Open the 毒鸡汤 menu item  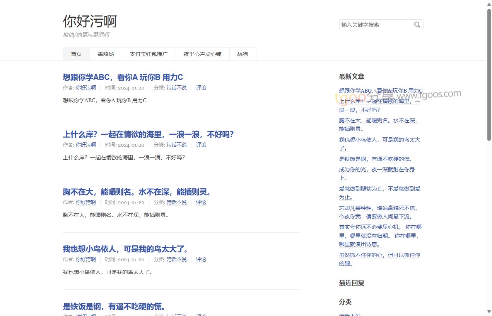tap(106, 54)
